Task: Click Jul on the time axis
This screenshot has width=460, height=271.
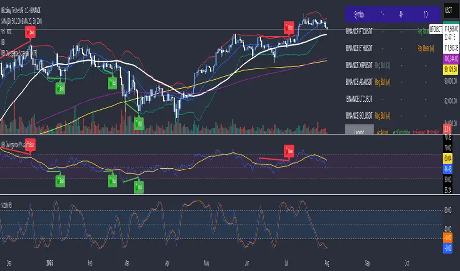Action: [x=286, y=263]
